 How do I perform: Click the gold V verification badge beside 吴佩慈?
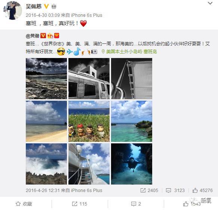46,6
